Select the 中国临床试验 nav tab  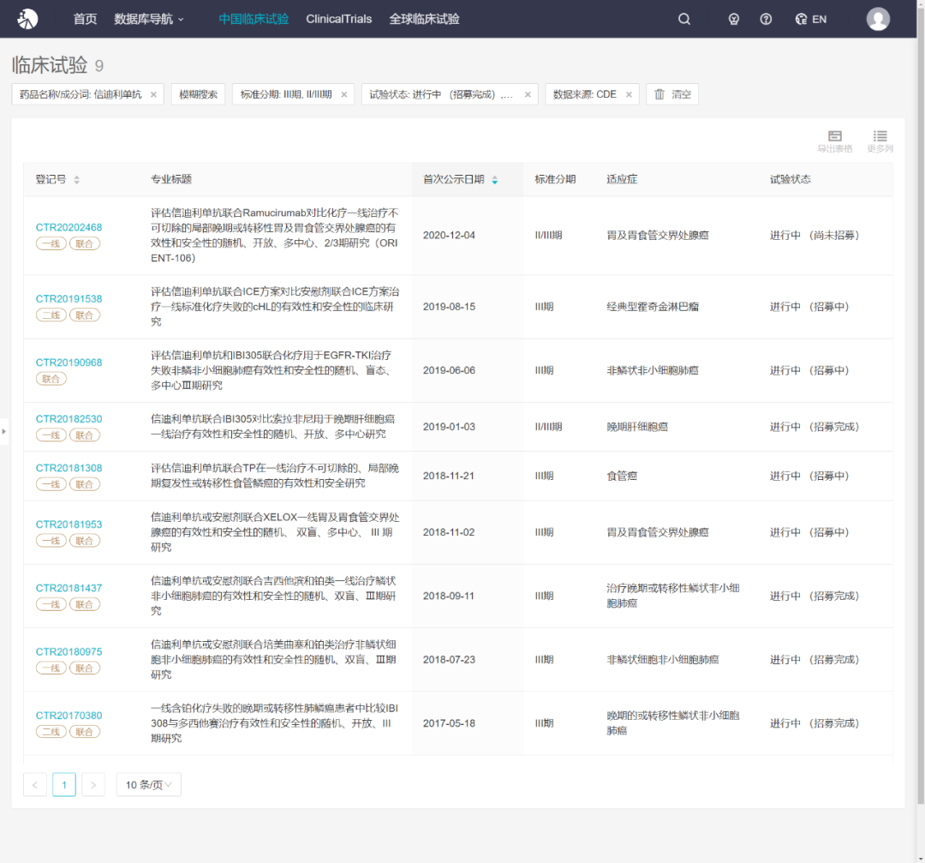(x=254, y=20)
